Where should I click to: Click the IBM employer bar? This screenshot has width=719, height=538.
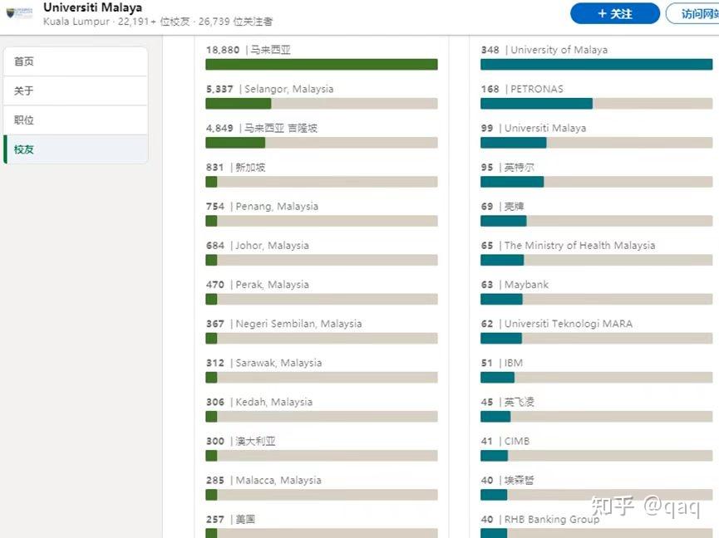pos(596,377)
